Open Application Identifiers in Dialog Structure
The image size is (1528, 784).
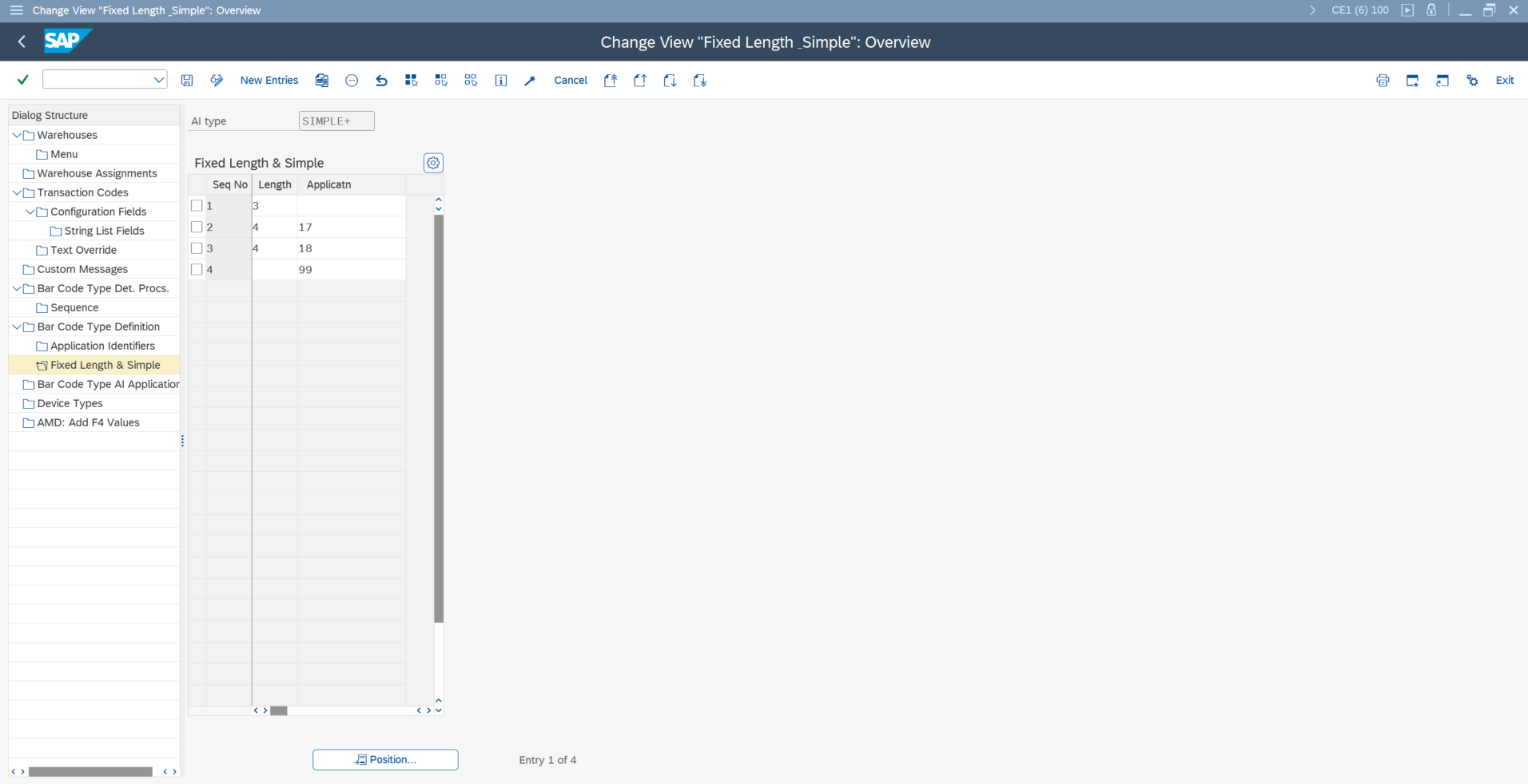[102, 346]
